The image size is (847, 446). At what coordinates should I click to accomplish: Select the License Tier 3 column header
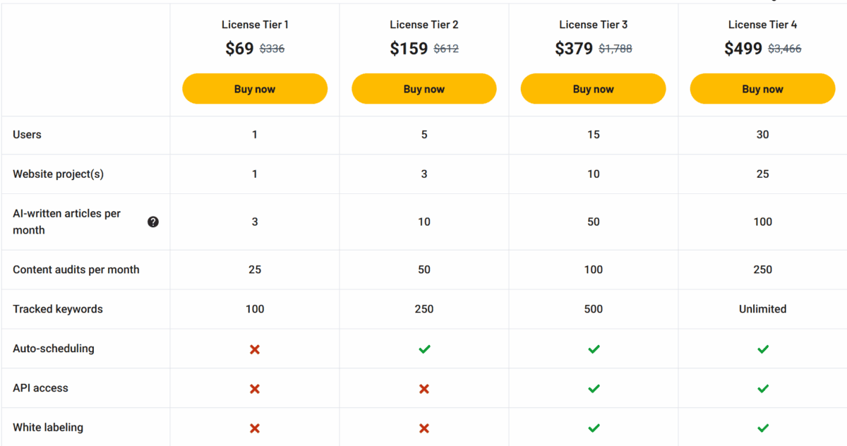coord(594,24)
